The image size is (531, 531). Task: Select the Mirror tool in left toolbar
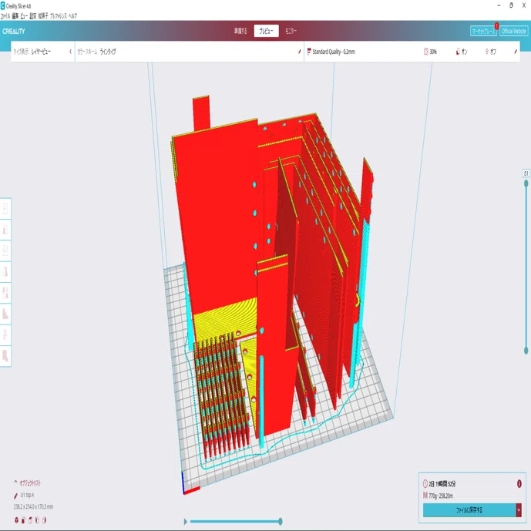[5, 271]
